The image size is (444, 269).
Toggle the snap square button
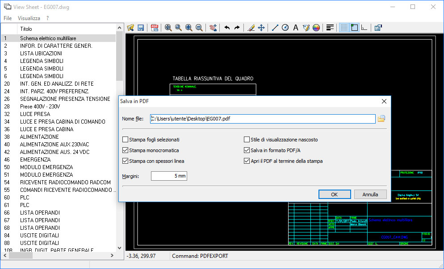pyautogui.click(x=354, y=28)
